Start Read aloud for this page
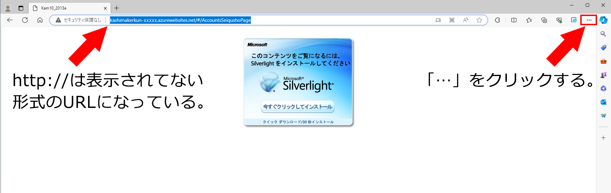This screenshot has height=193, width=611. (x=466, y=20)
